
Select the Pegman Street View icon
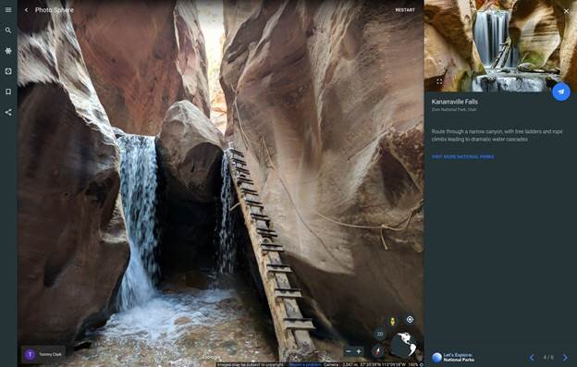point(393,321)
